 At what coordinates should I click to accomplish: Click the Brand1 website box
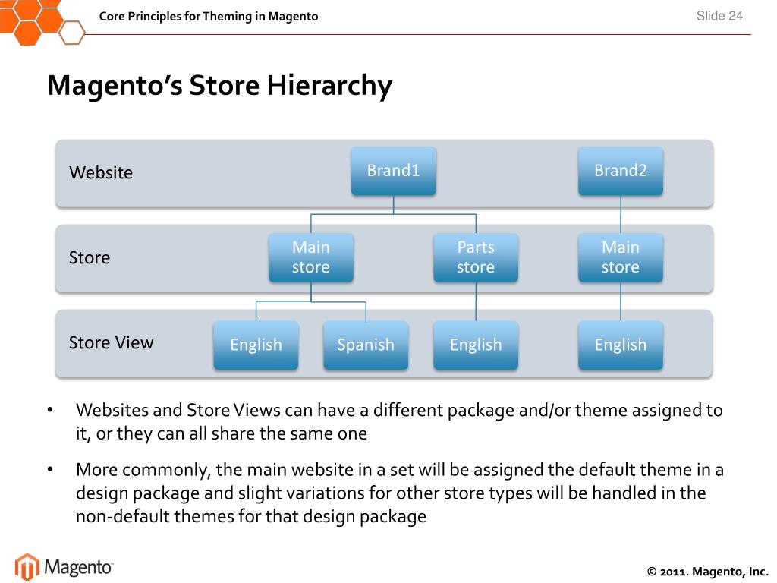pos(394,171)
